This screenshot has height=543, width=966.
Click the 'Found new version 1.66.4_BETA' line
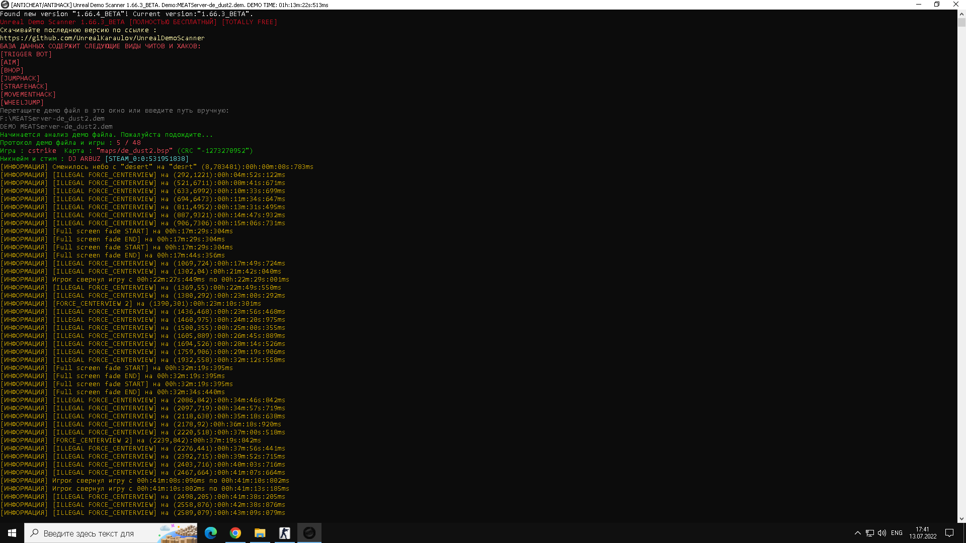pos(127,14)
